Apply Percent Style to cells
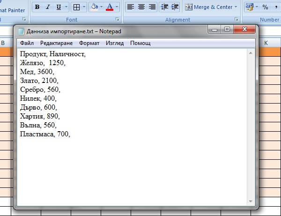Screen dimensions: 281x216 [x=265, y=7]
